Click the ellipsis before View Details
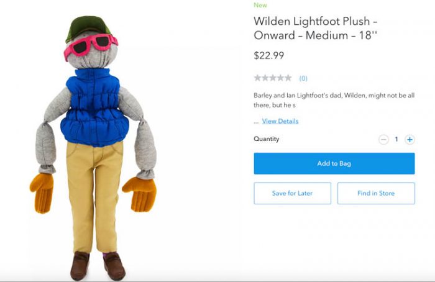This screenshot has width=435, height=282. tap(256, 122)
